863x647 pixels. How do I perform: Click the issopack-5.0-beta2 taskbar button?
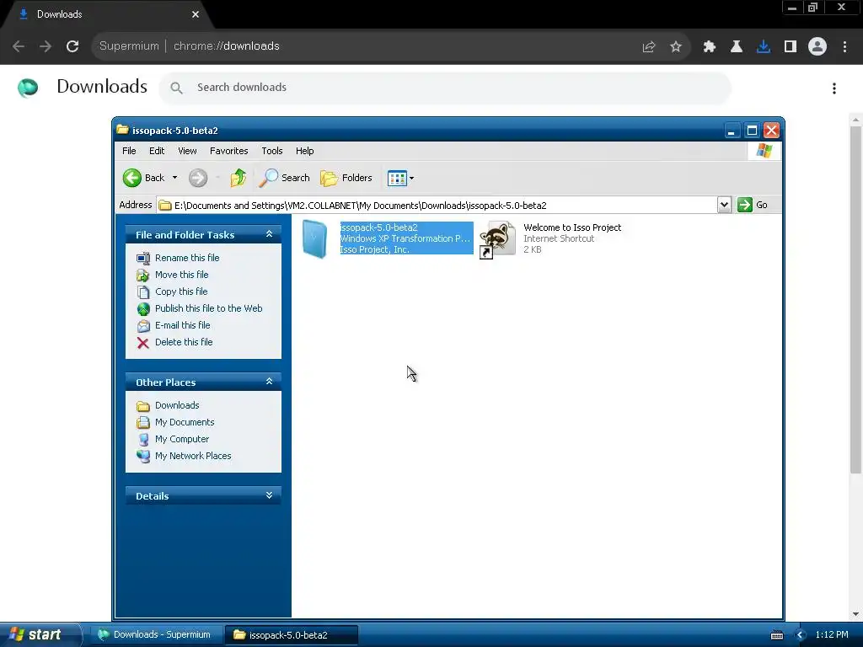[x=292, y=635]
